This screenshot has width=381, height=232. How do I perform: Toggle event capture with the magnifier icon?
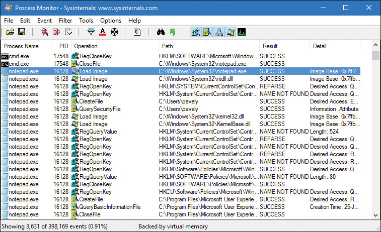[x=45, y=32]
